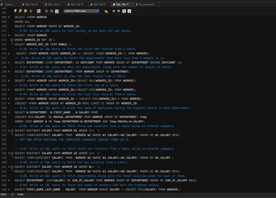Image resolution: width=276 pixels, height=198 pixels.
Task: Select the SQL File 7* tab
Action: 122,4
